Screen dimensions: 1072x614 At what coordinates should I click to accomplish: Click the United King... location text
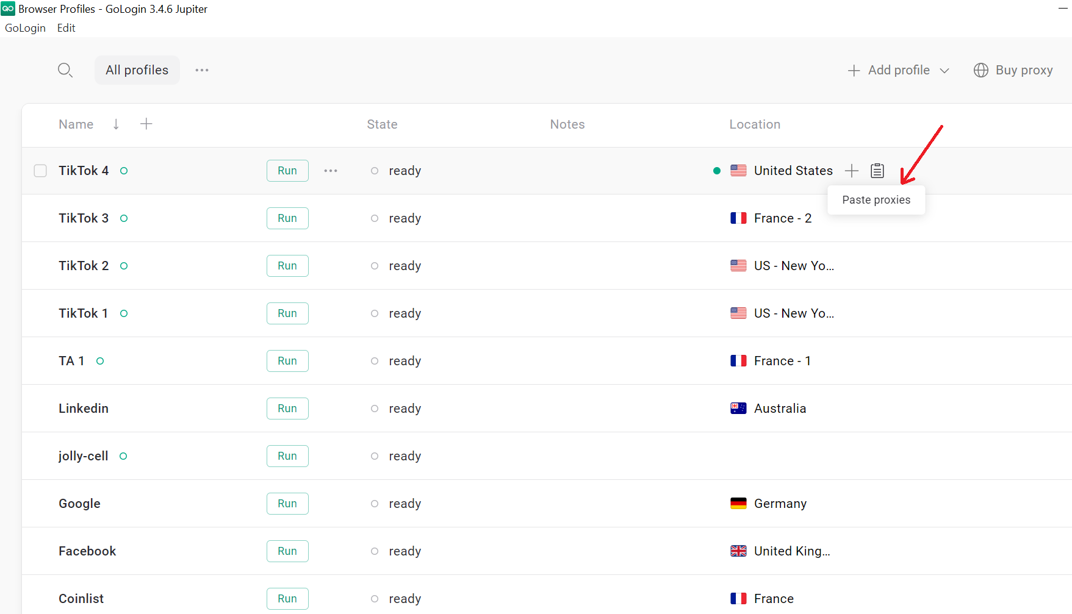[792, 551]
